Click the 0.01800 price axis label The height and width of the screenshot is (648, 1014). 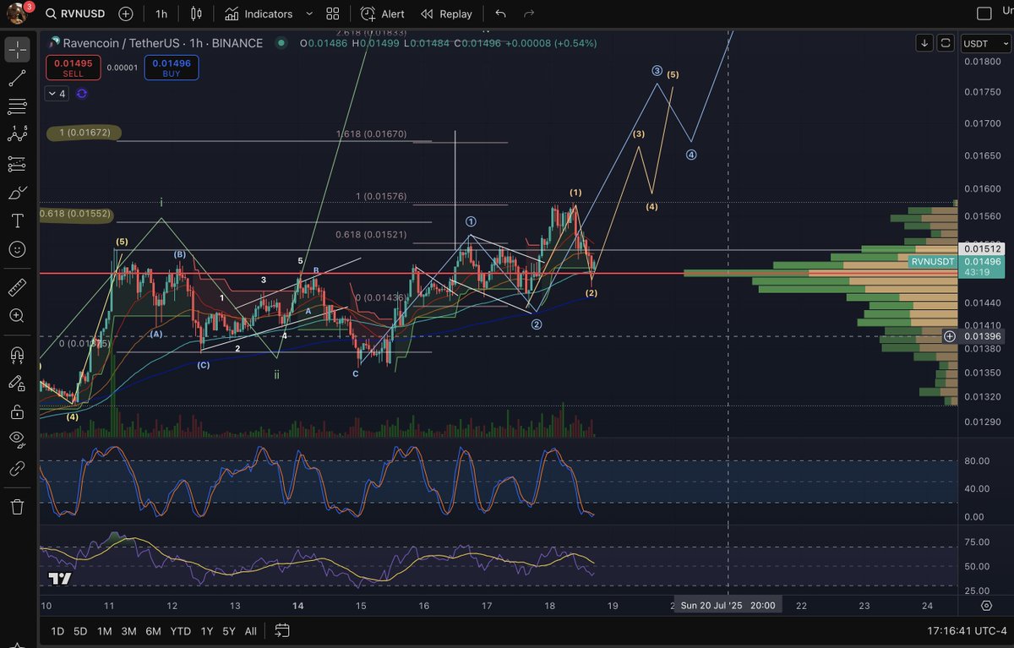coord(983,61)
